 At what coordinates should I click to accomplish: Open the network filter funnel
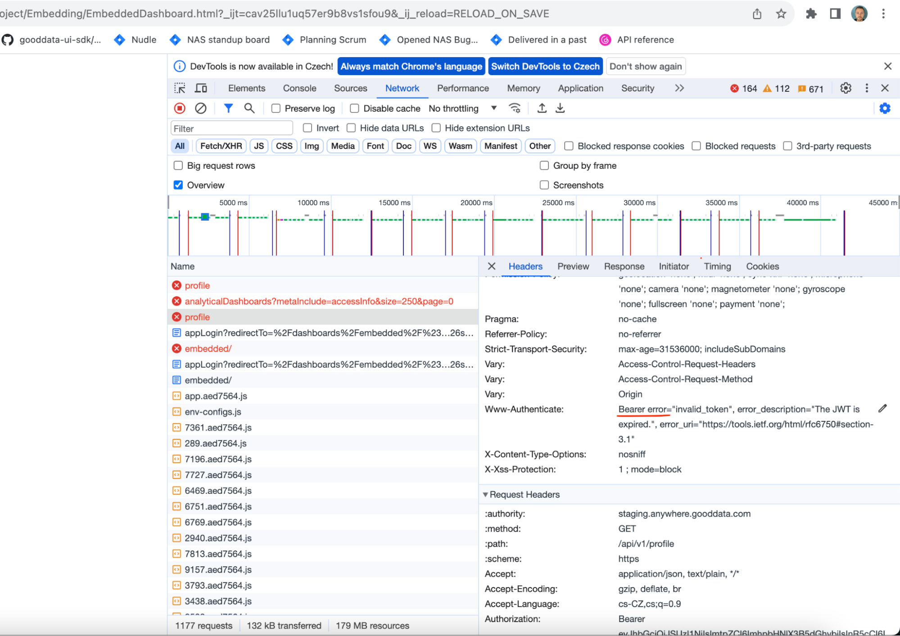click(228, 108)
